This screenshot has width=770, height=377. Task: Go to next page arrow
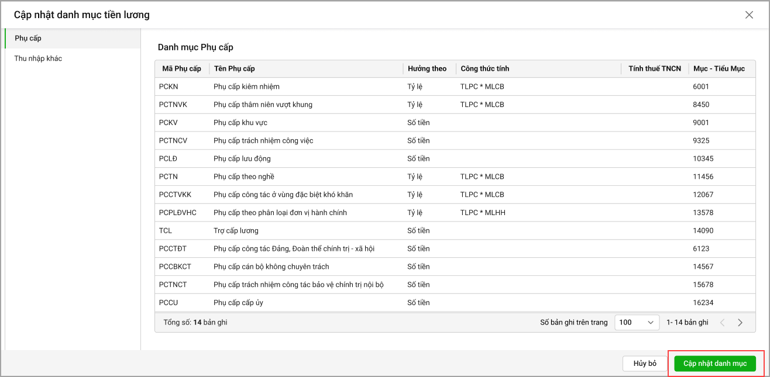740,322
